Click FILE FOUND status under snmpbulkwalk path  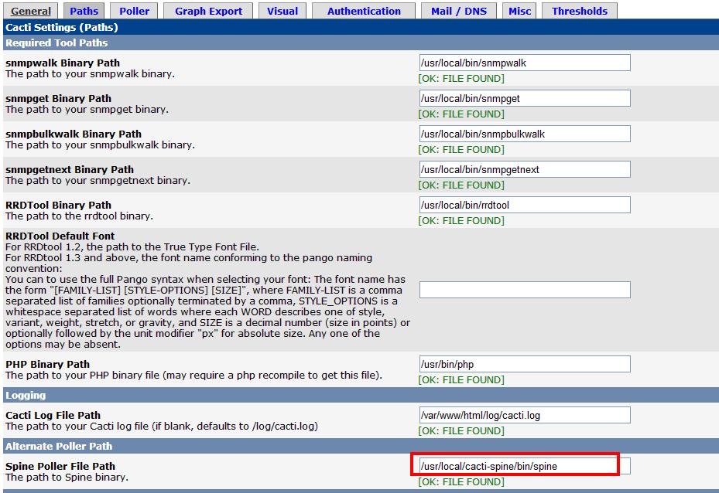(x=461, y=150)
